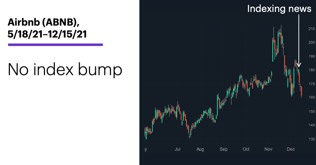The width and height of the screenshot is (316, 165).
Task: Select the 'Dec' label on time axis
Action: point(291,149)
